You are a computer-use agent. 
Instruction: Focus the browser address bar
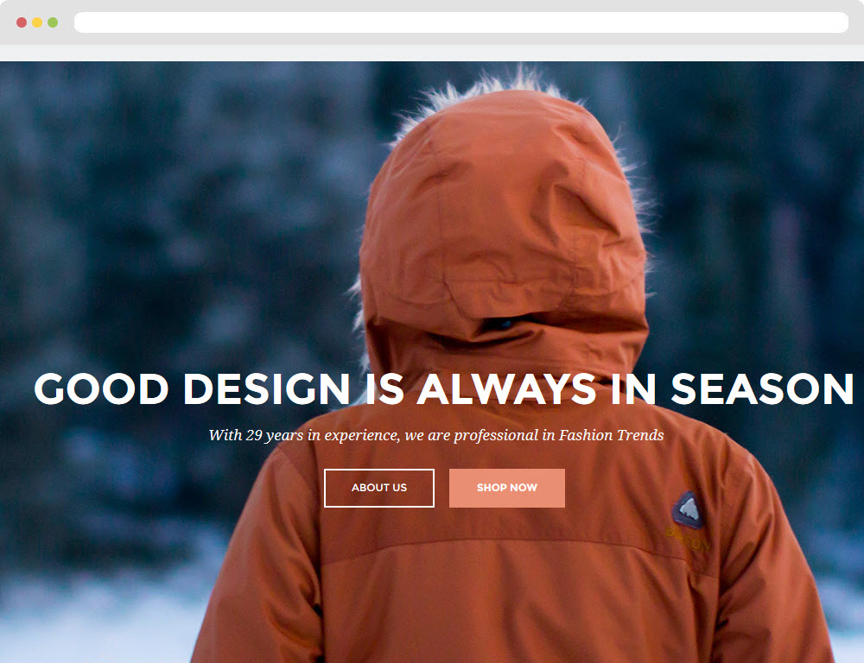[461, 22]
